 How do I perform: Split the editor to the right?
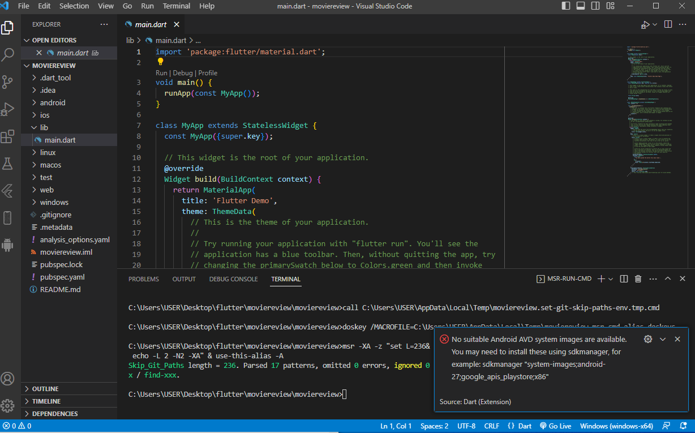(x=668, y=24)
